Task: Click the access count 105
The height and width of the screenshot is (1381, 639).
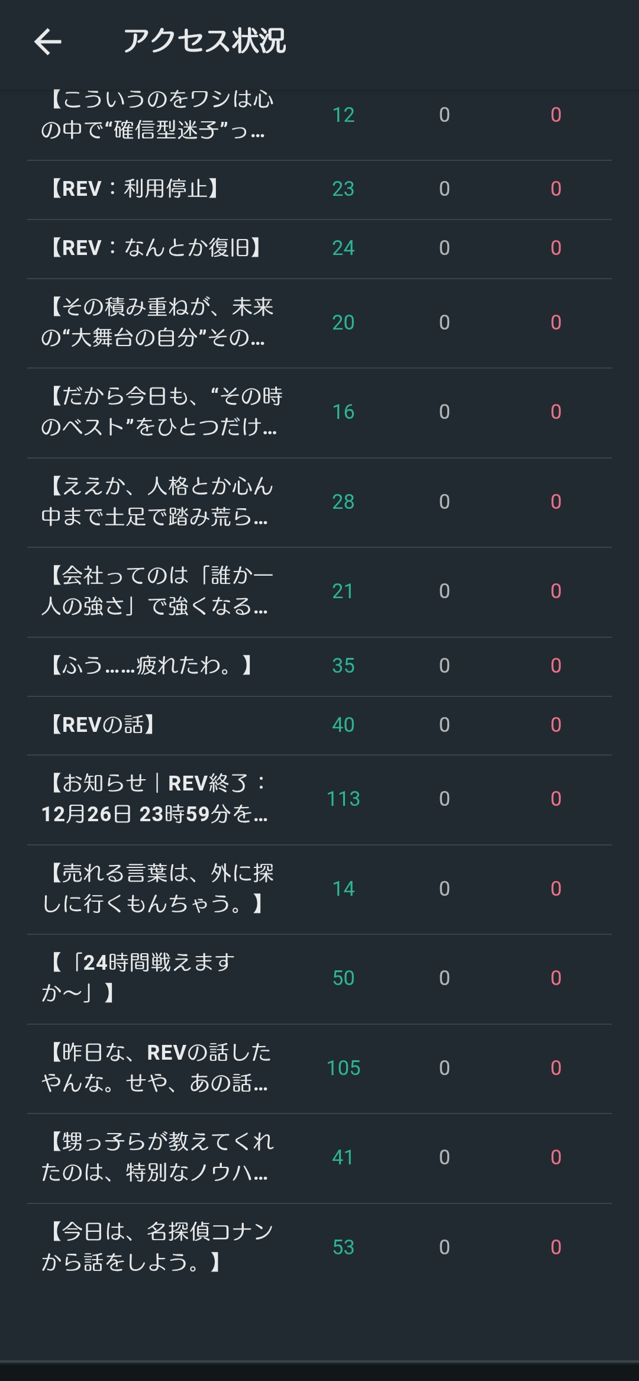Action: (343, 1068)
